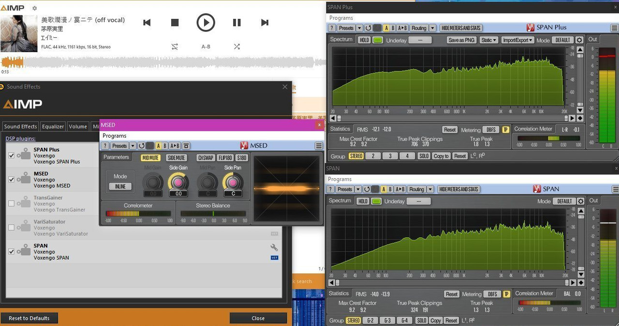Enable the TransGainer plugin checkbox

pos(12,204)
